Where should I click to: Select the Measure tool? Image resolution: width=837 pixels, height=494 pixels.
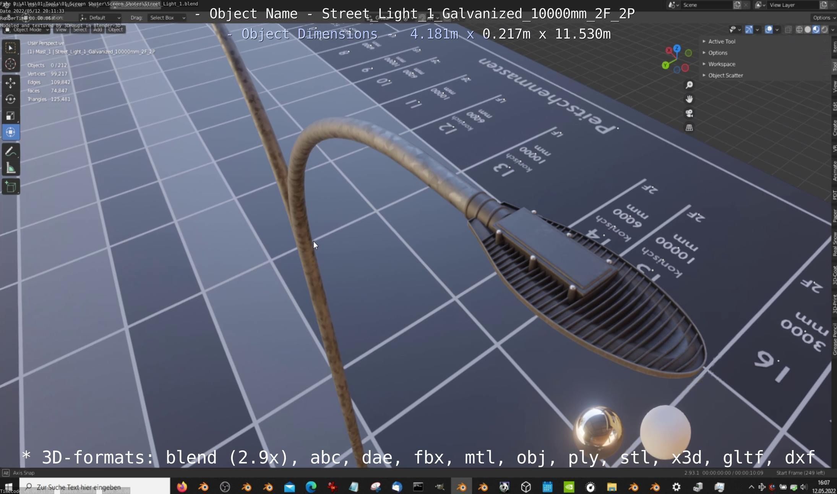[x=10, y=168]
